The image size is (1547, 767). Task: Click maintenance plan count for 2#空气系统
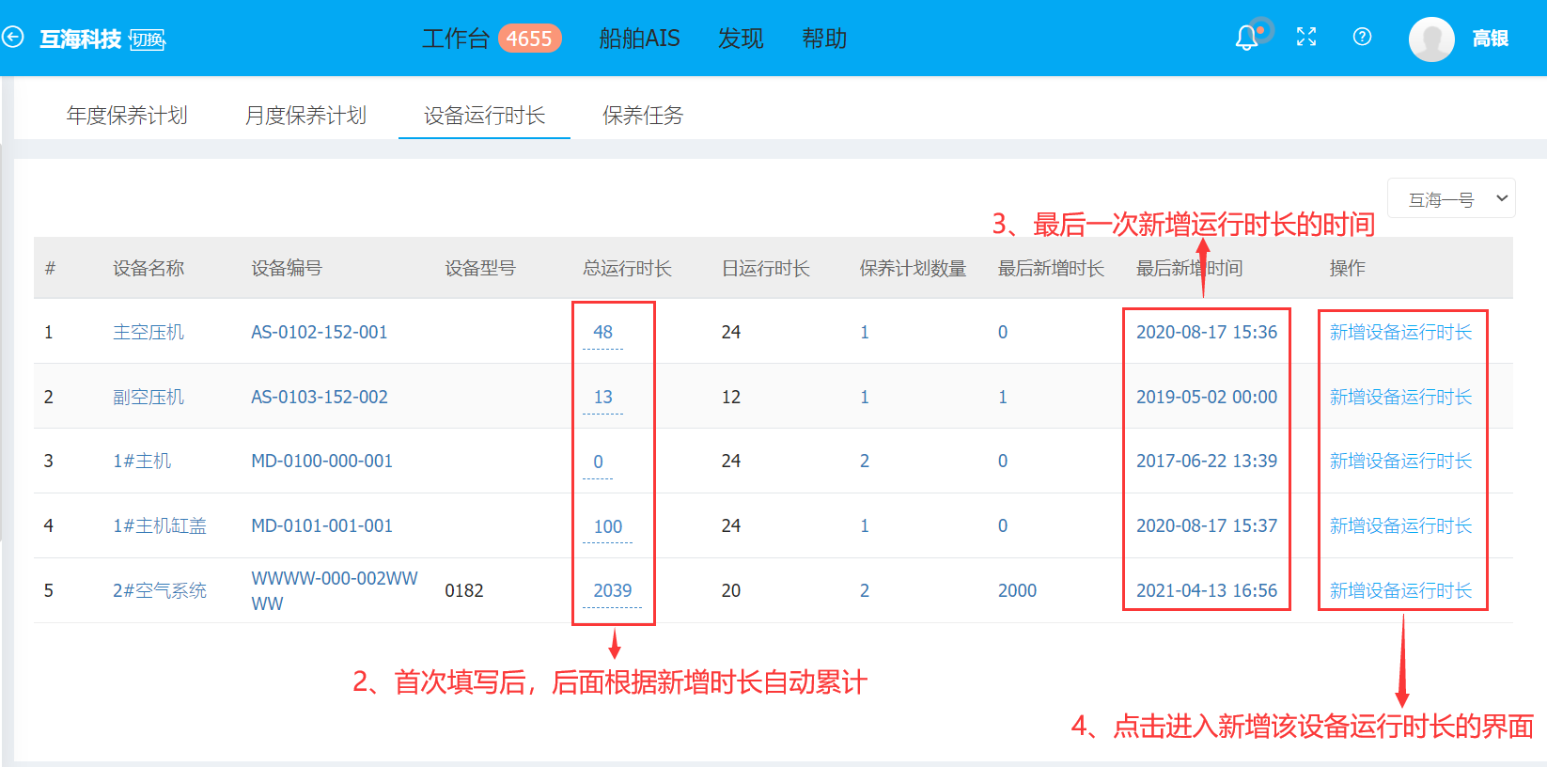[x=865, y=590]
